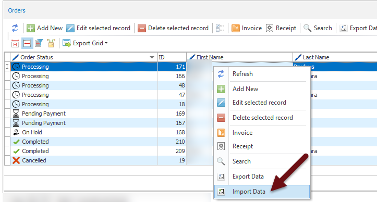Select the On Hold cell for order 168
Viewport: 377px width, 202px height.
point(84,132)
